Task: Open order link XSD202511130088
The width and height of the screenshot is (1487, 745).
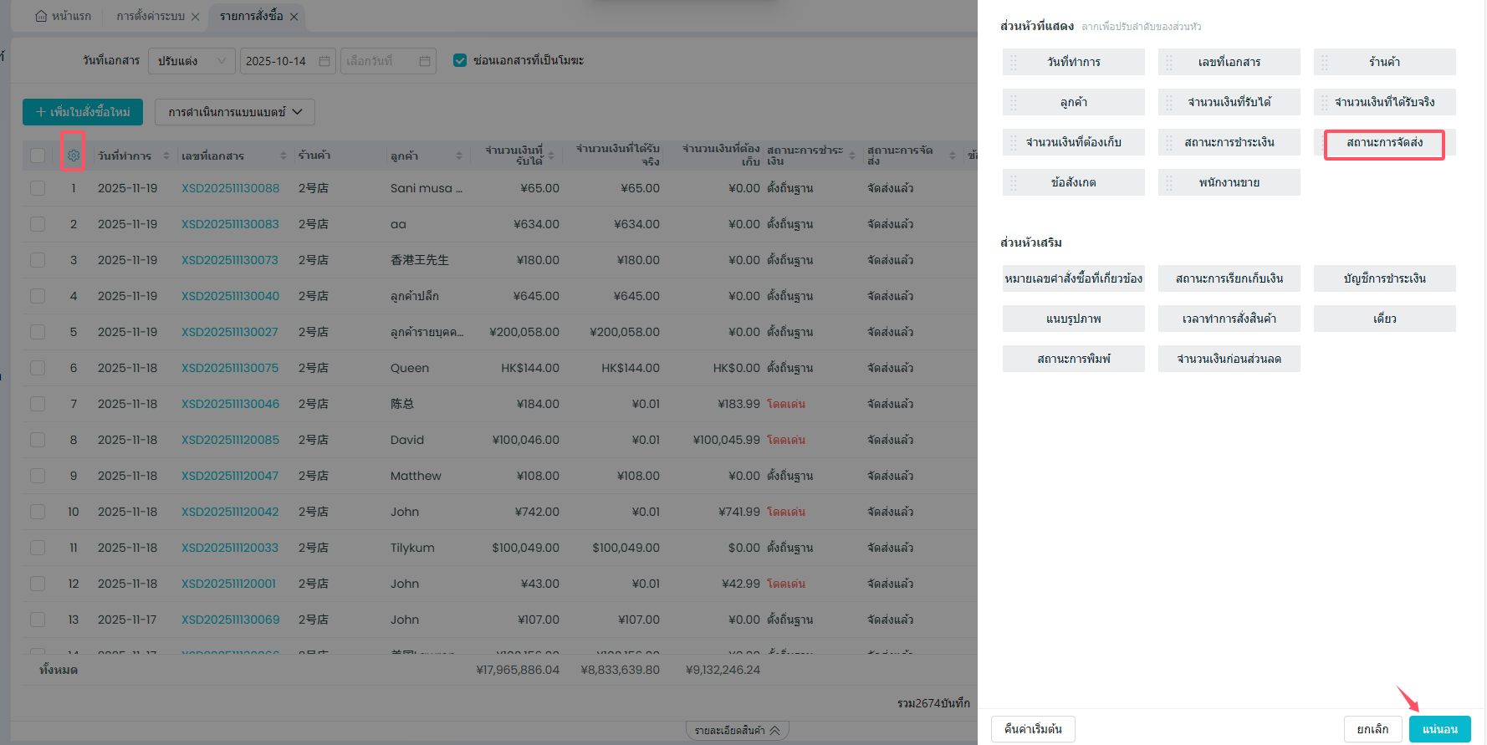Action: pos(230,188)
